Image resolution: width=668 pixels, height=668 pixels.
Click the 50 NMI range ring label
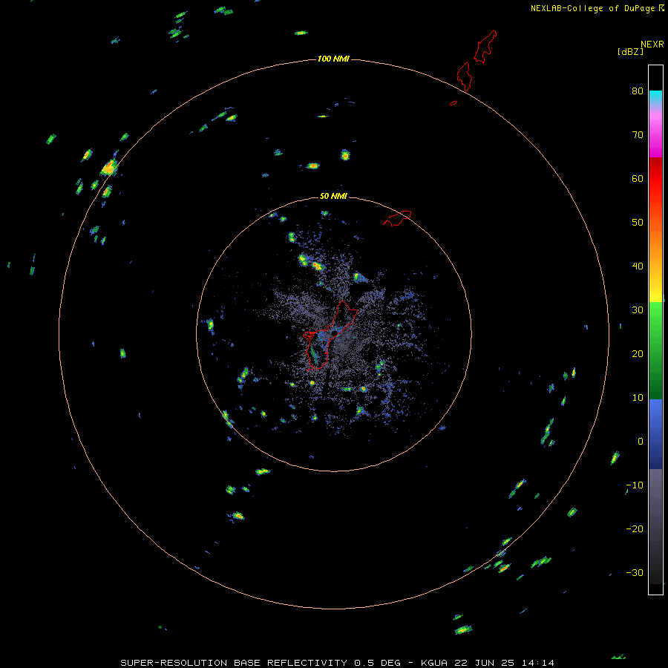click(x=333, y=197)
